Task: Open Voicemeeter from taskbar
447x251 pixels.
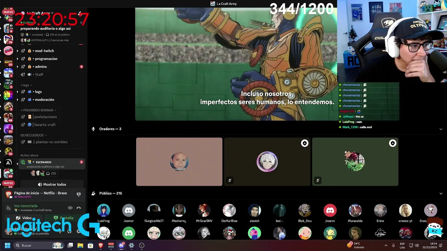Action: (x=111, y=245)
